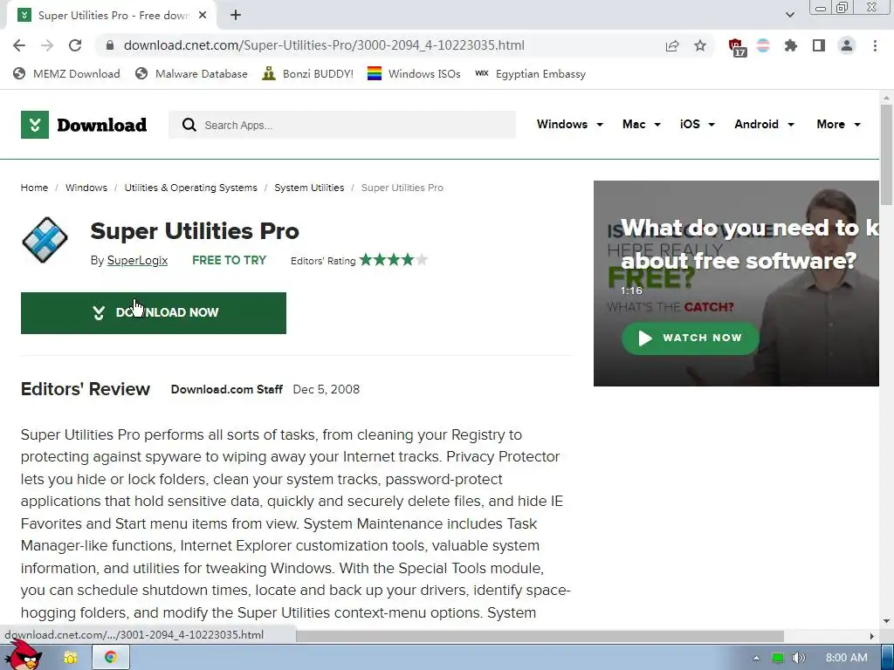
Task: Open the MEMZ Download bookmark
Action: pos(66,73)
